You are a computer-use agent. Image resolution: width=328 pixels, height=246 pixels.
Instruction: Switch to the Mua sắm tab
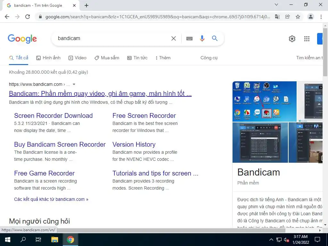click(x=107, y=58)
